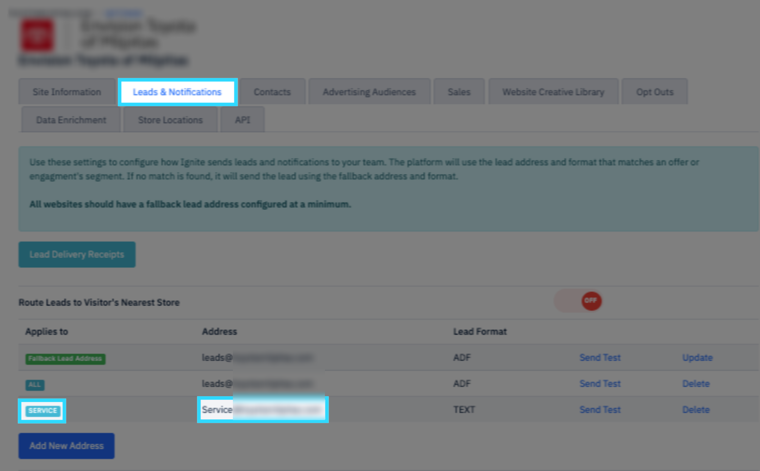Open the Advertising Audiences tab

tap(369, 92)
